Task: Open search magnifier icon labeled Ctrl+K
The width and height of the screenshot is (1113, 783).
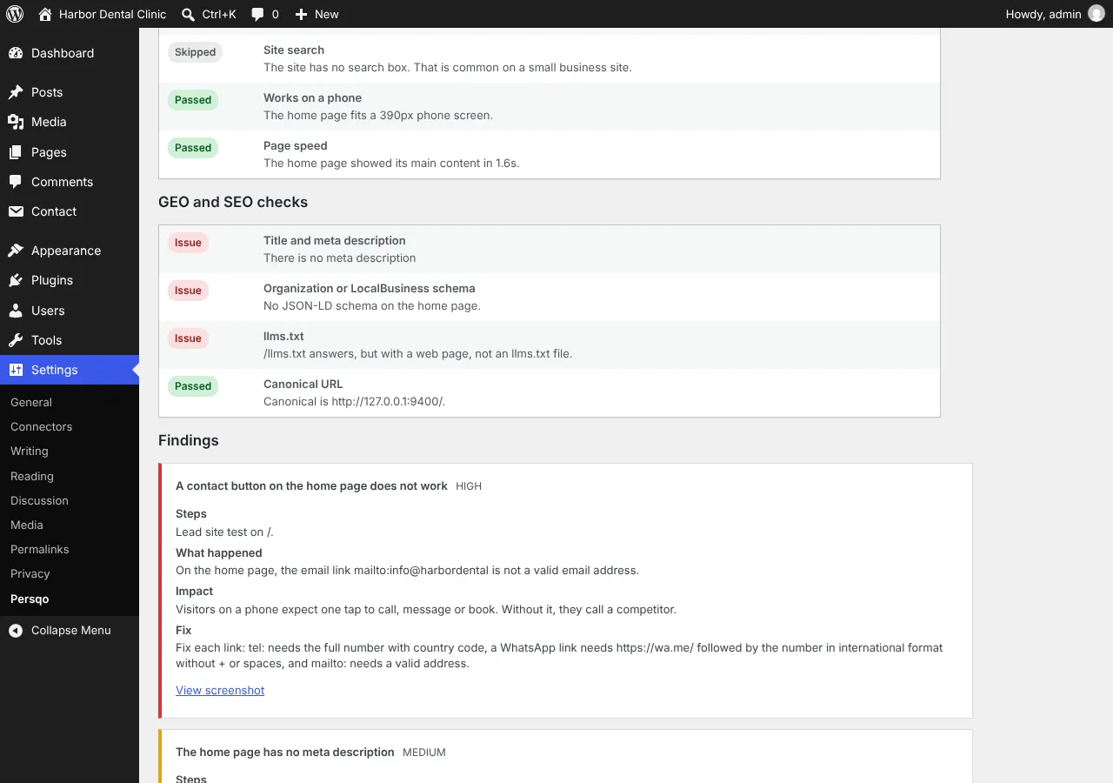Action: pyautogui.click(x=188, y=14)
